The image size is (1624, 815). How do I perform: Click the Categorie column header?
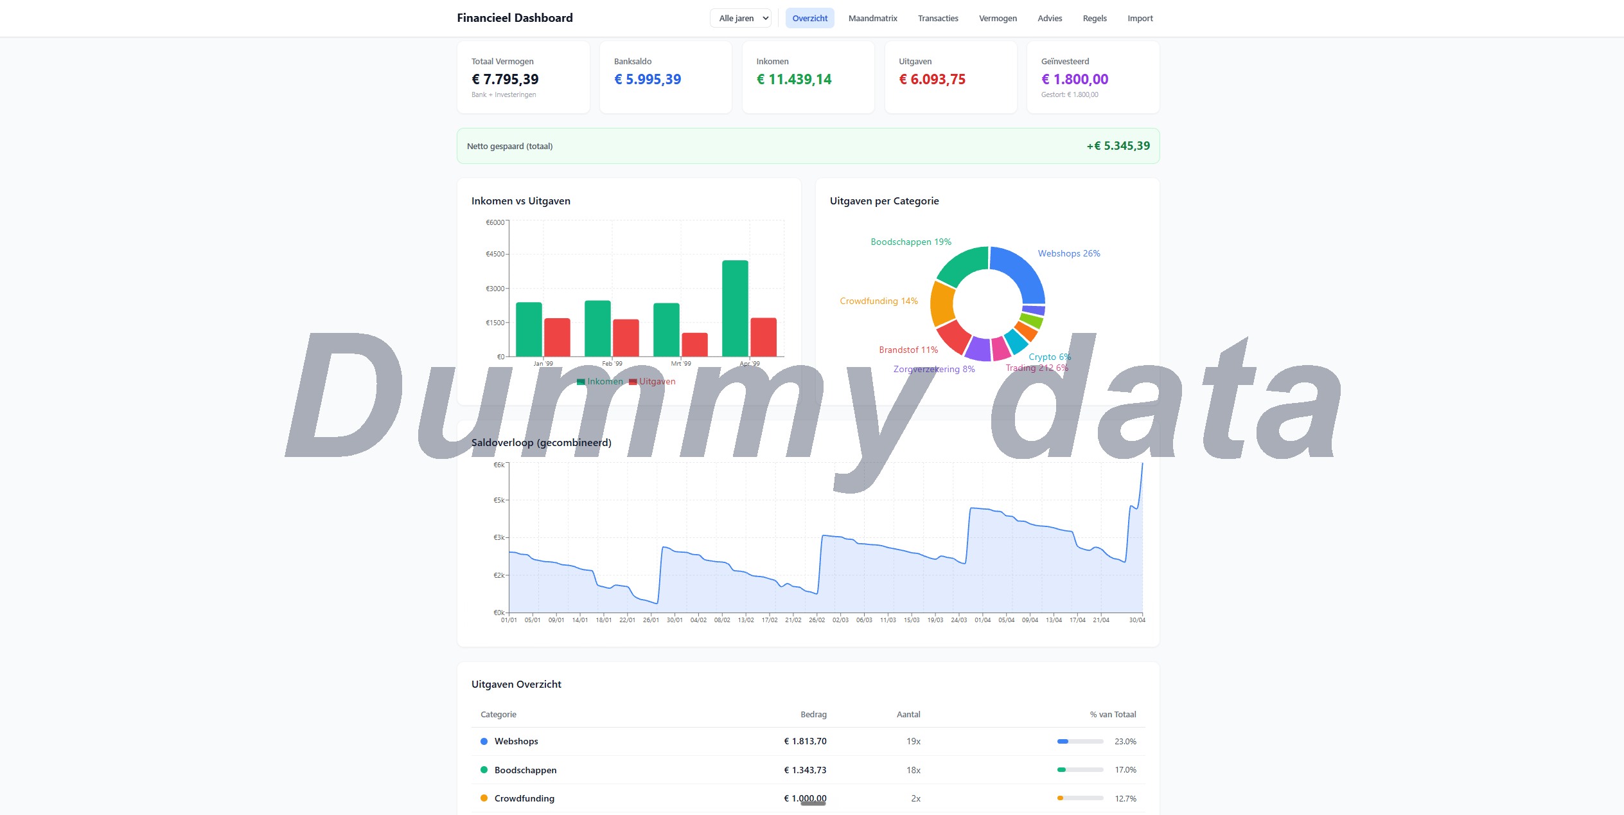[x=499, y=714]
